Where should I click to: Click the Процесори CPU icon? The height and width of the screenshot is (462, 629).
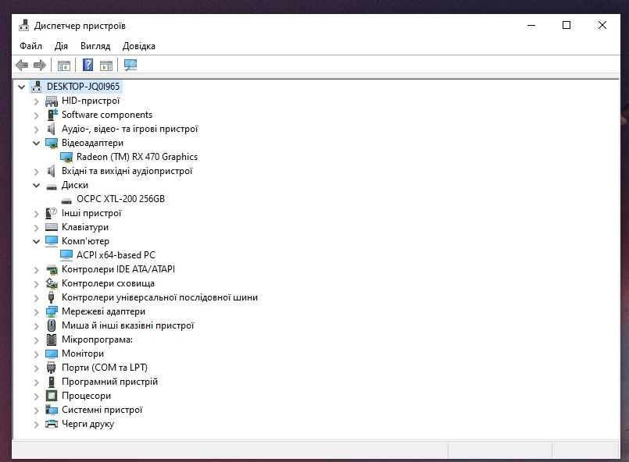(x=52, y=396)
